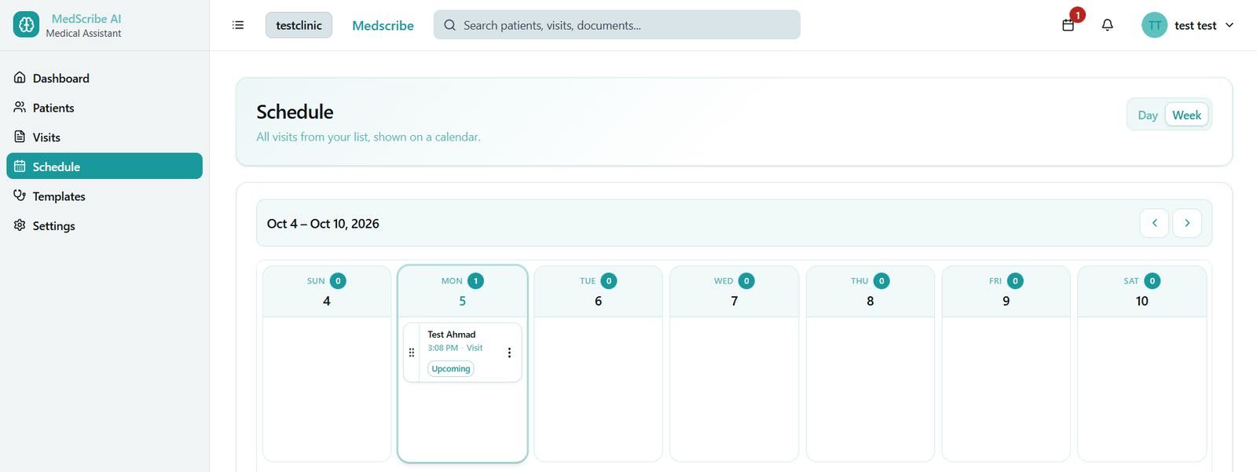Focus the search patients, visits, documents field
The width and height of the screenshot is (1257, 472).
[617, 25]
